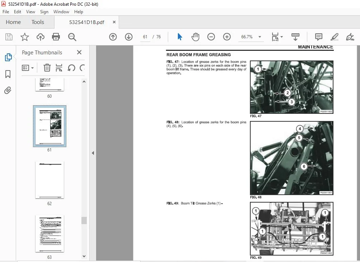
Task: Select page 61 thumbnail
Action: point(49,126)
